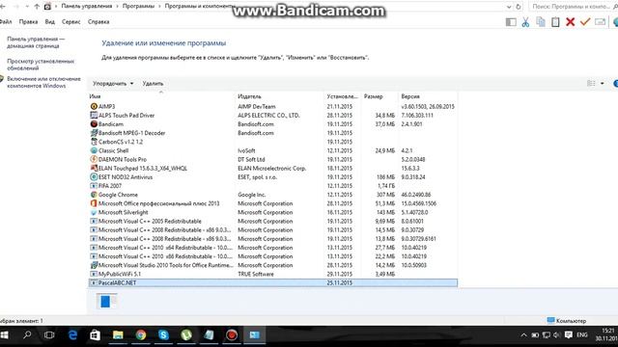Sort by the Размер column header
This screenshot has width=618, height=347.
point(379,96)
